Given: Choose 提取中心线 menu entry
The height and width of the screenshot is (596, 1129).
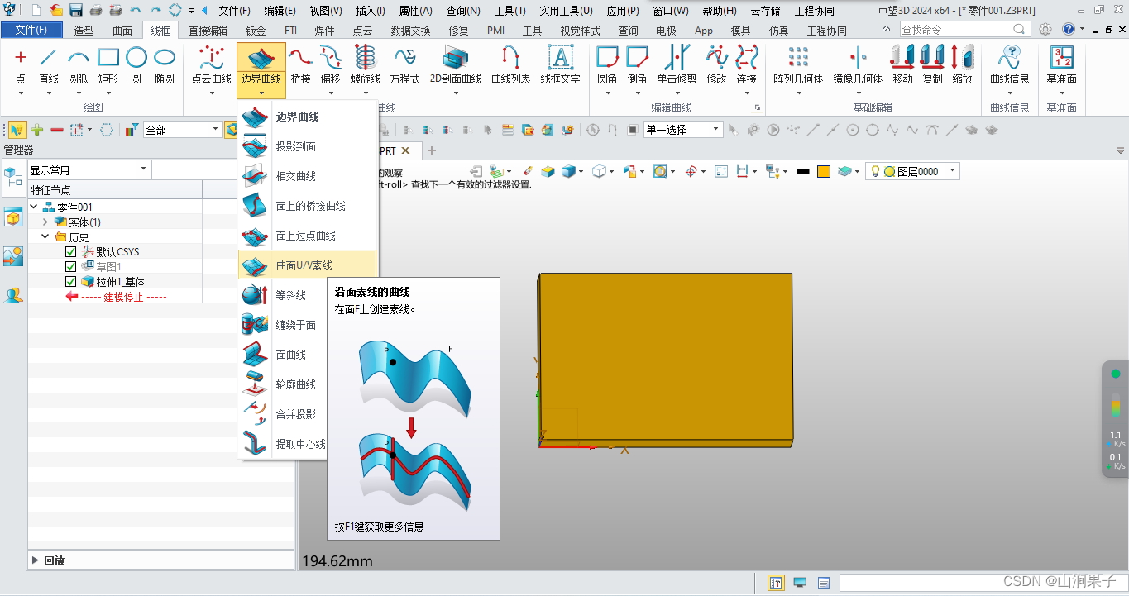Looking at the screenshot, I should pos(284,444).
